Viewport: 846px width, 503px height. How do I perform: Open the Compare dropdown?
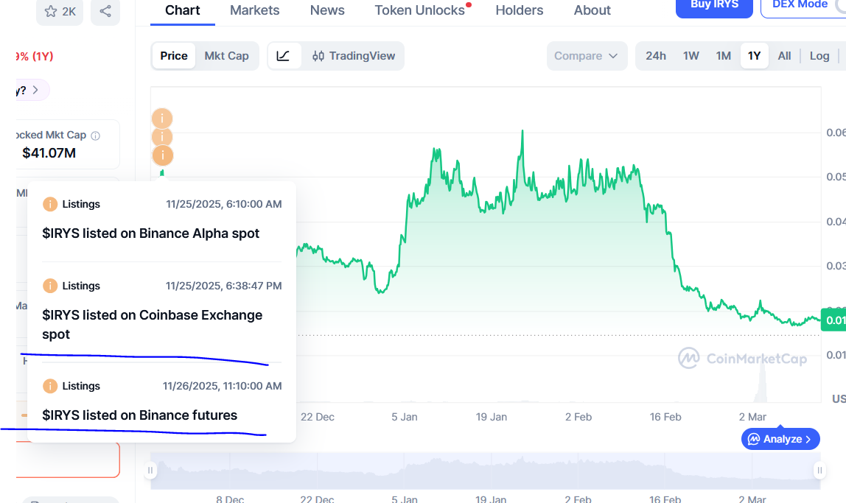click(587, 56)
